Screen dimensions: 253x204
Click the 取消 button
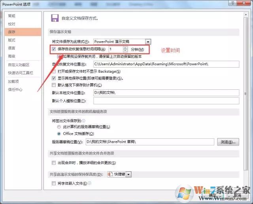pyautogui.click(x=238, y=195)
